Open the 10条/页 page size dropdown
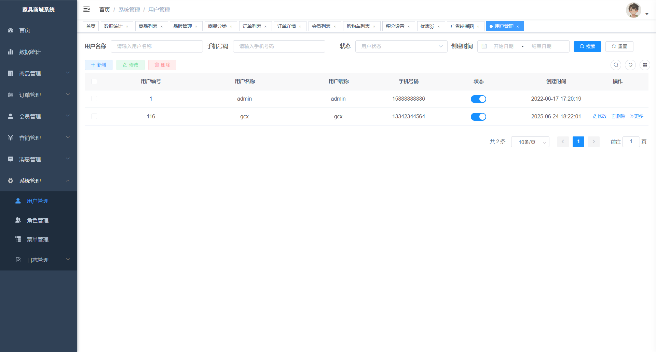656x352 pixels. pyautogui.click(x=530, y=142)
